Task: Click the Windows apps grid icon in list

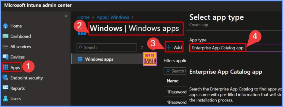Action: pos(80,59)
